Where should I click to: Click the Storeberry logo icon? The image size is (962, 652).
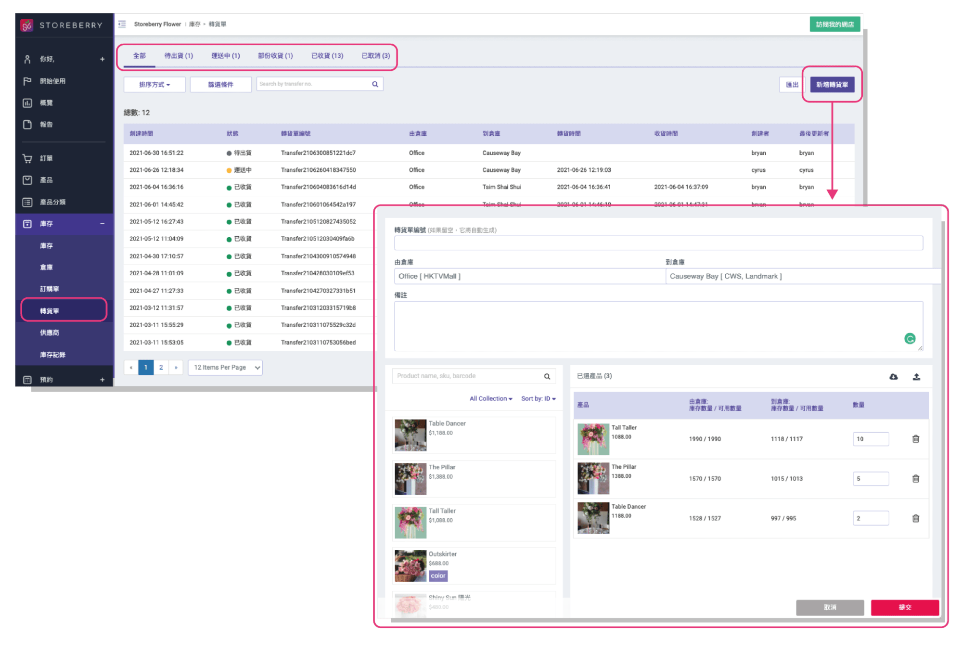coord(27,25)
